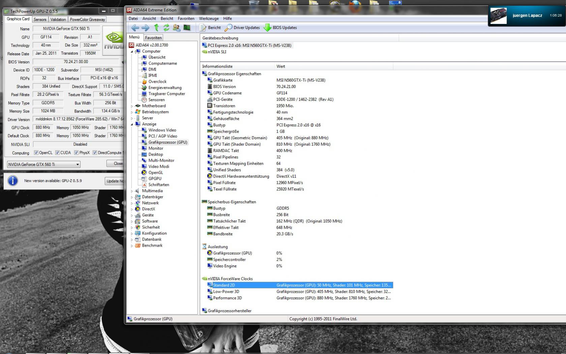Open BIOS Updates from the toolbar

(280, 28)
